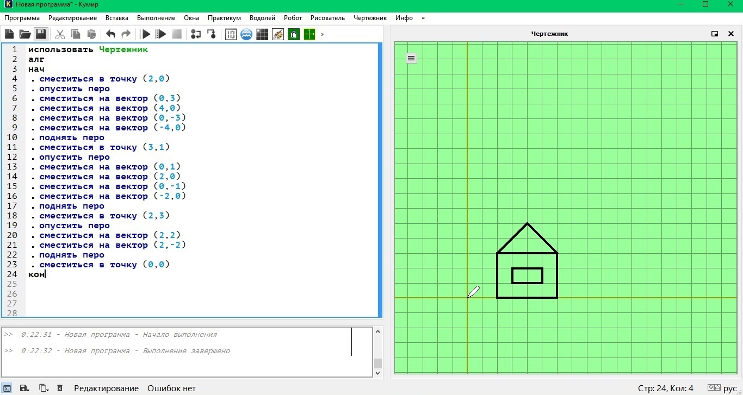The width and height of the screenshot is (743, 395).
Task: Clear the console with the trash icon
Action: (x=60, y=388)
